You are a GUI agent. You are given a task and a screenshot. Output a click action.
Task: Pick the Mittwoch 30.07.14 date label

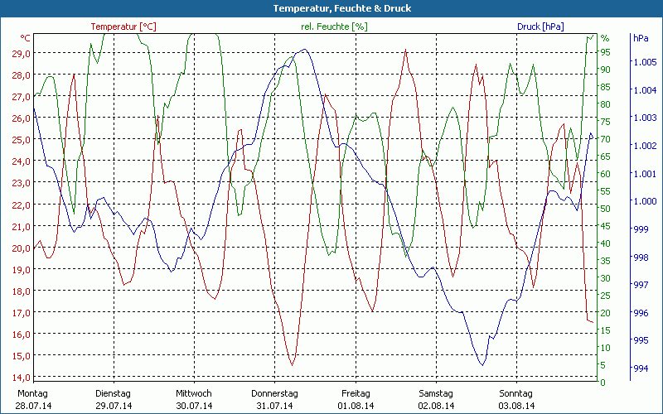click(x=194, y=399)
